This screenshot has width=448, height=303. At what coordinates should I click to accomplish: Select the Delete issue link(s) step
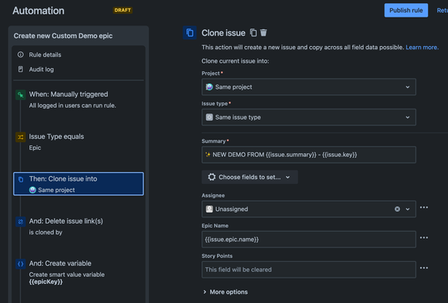click(x=78, y=226)
